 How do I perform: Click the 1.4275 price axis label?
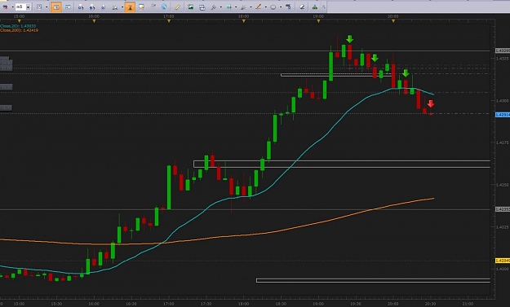tap(502, 143)
